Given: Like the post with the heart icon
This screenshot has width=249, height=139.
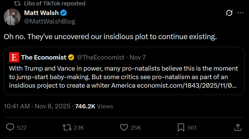Looking at the screenshot, I should click(124, 127).
